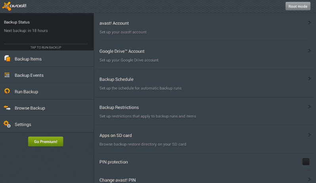Viewport: 316px width, 183px height.
Task: Click the Browse Backup arrows icon
Action: [x=7, y=108]
